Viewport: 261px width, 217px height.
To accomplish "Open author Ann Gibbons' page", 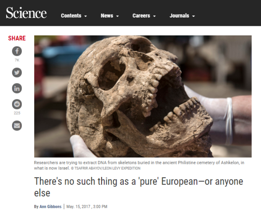I will click(x=51, y=207).
